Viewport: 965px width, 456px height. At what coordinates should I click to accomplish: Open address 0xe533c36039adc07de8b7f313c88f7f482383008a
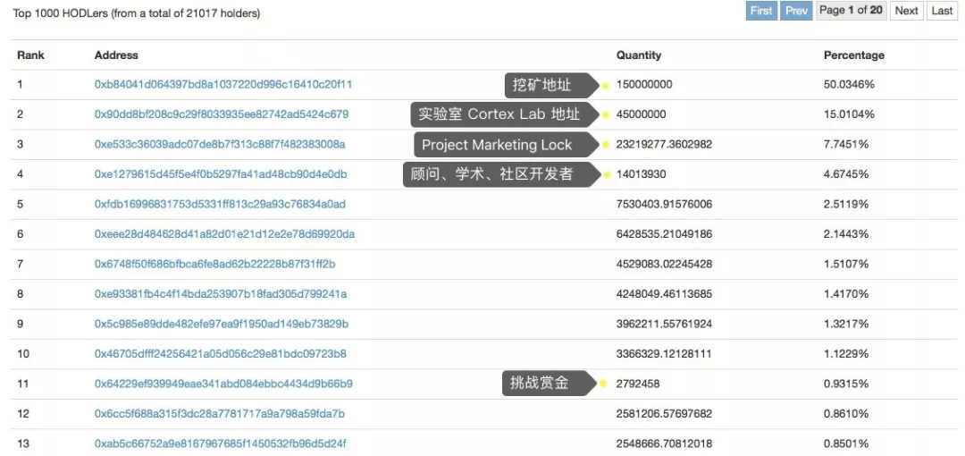(220, 144)
